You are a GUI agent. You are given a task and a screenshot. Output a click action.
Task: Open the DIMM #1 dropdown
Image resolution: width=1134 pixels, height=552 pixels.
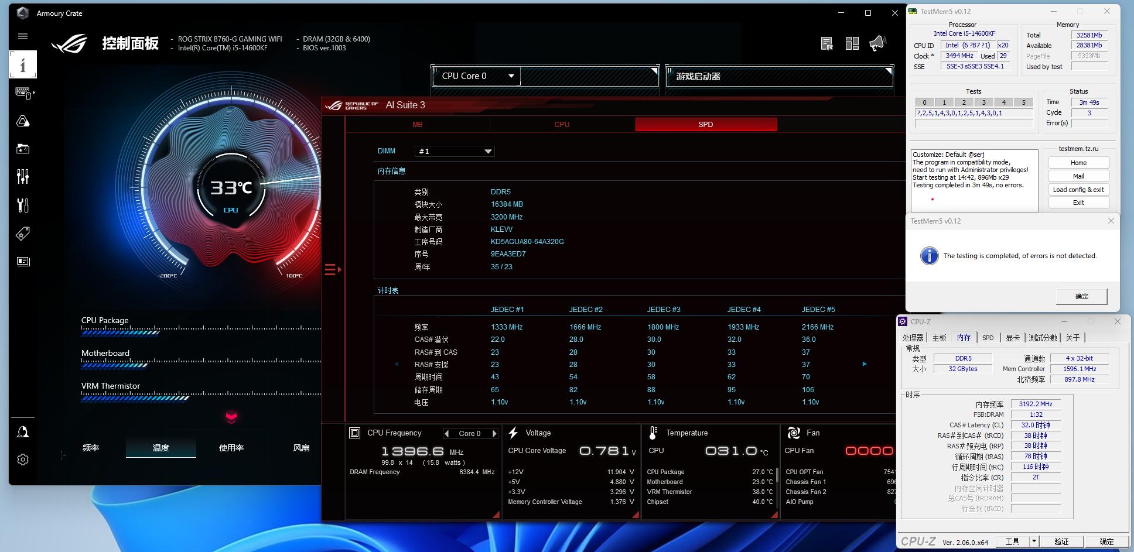click(455, 151)
